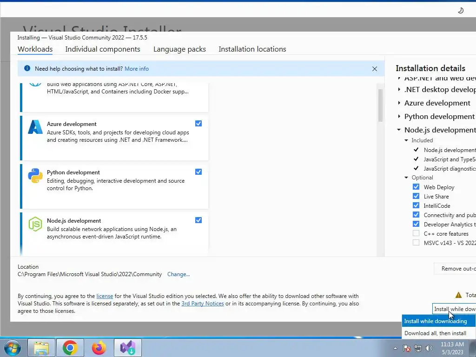The image size is (476, 357).
Task: Uncheck the Azure development workload checkbox
Action: tap(198, 123)
